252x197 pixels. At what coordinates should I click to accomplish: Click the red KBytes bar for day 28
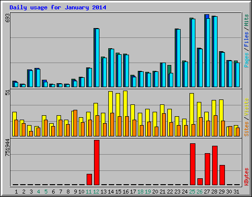[215, 165]
